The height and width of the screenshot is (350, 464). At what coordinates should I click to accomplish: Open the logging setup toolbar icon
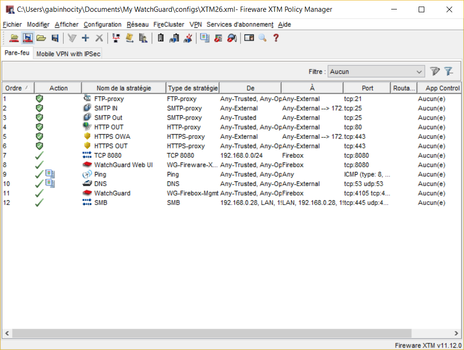coord(205,38)
